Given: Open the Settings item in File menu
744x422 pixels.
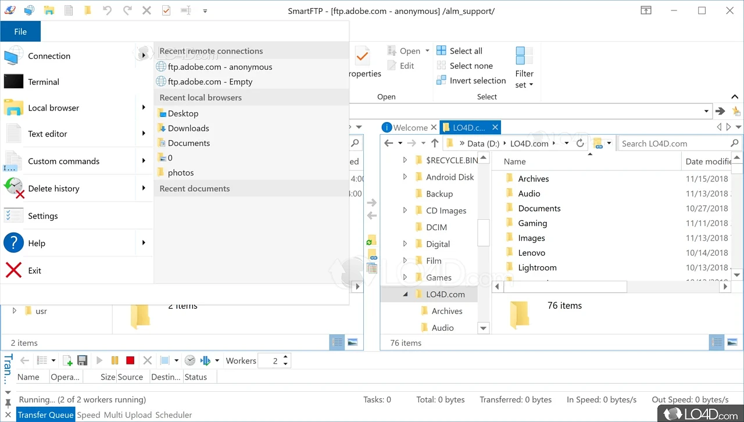Looking at the screenshot, I should click(43, 216).
